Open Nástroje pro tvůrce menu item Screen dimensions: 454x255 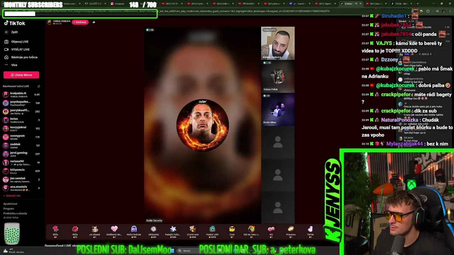click(x=21, y=57)
